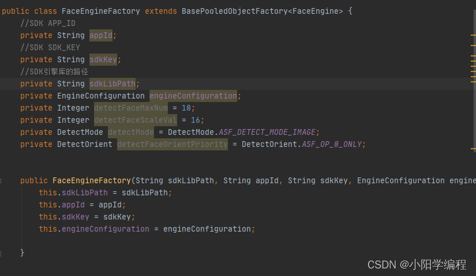Click the numeric value 16
Screen dimensions: 476x276
pyautogui.click(x=195, y=120)
